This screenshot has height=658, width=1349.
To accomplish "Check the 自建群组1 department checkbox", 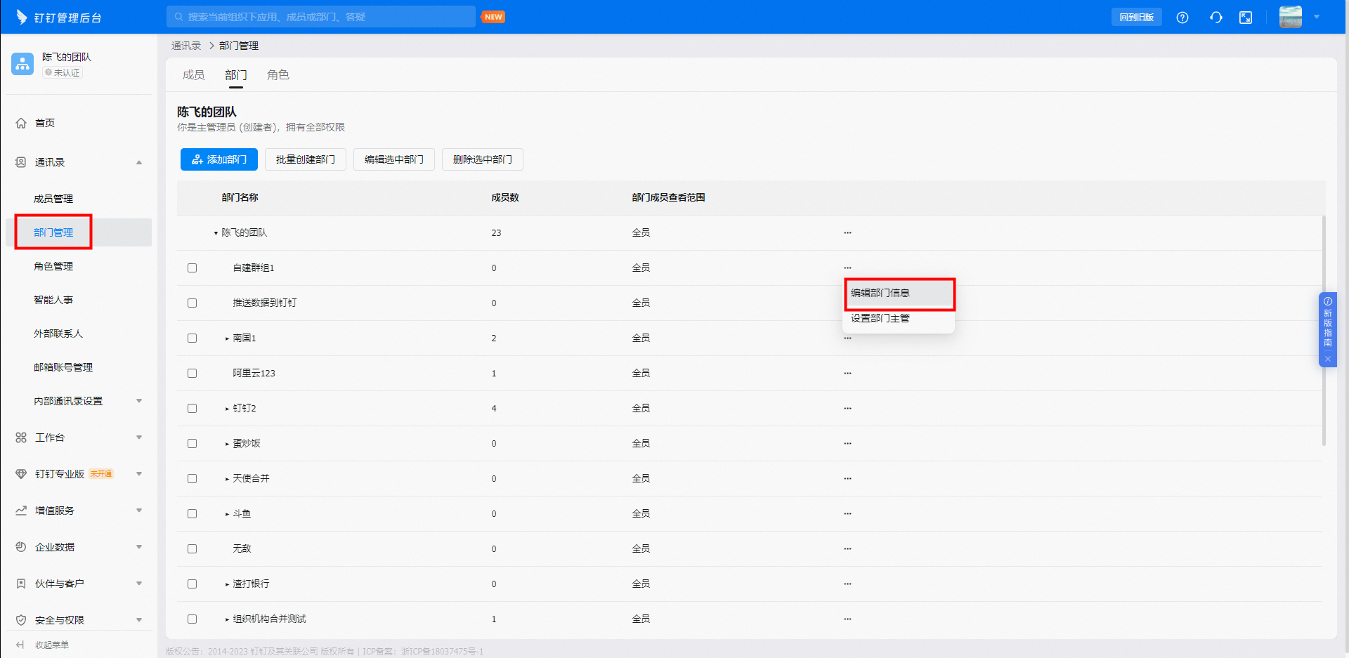I will click(192, 268).
